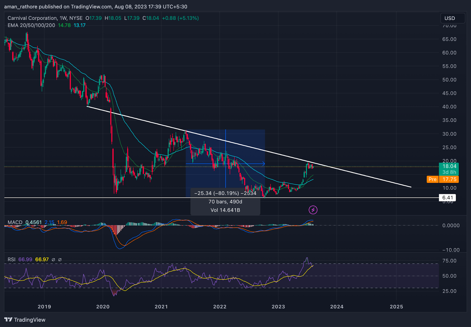This screenshot has height=327, width=471.
Task: Click the '70 bars, 490d' measurement text
Action: (x=225, y=202)
